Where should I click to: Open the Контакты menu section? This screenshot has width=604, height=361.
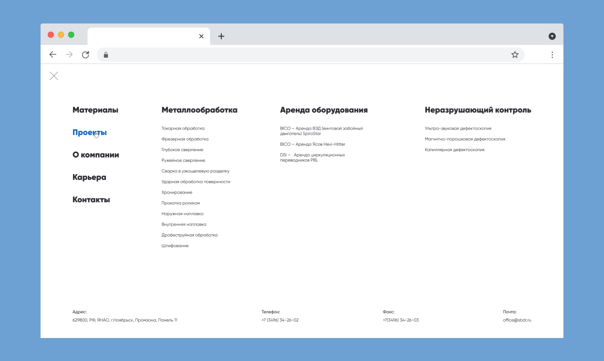[x=91, y=199]
